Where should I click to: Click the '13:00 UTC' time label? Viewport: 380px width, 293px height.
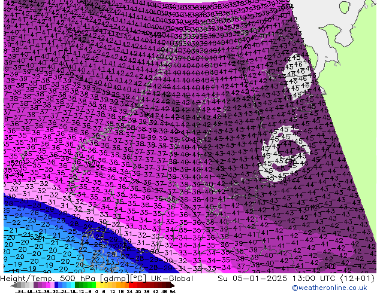pos(315,279)
